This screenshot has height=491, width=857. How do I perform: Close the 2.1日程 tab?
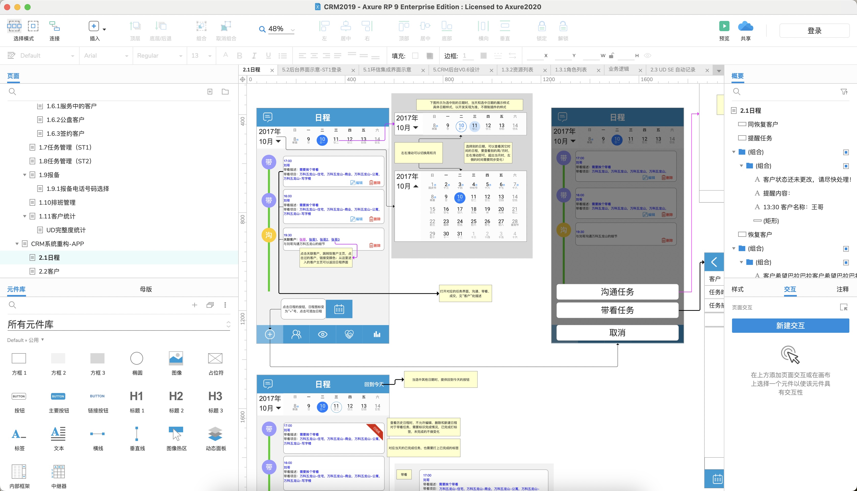272,70
